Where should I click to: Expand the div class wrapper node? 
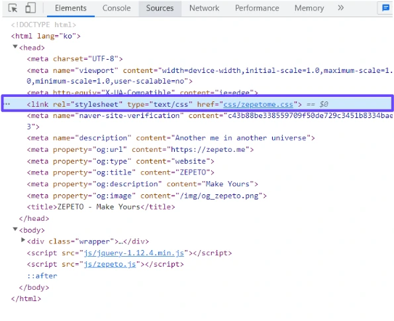[23, 240]
